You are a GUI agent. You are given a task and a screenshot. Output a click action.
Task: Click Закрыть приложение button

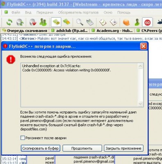[123, 148]
